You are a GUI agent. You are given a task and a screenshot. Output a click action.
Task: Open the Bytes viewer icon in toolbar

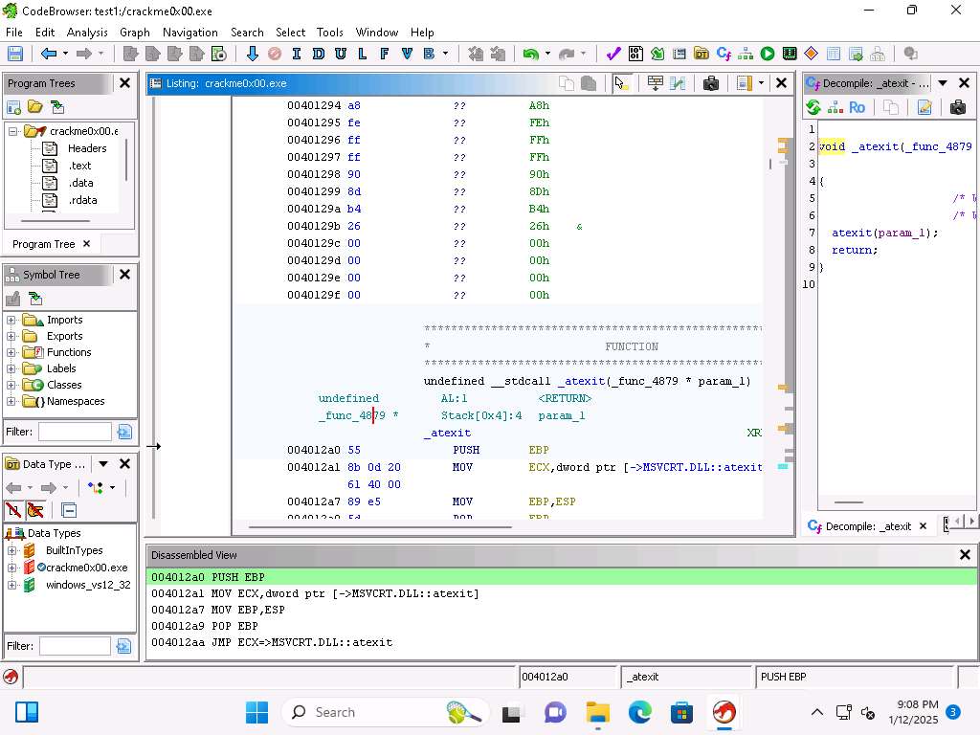click(635, 54)
